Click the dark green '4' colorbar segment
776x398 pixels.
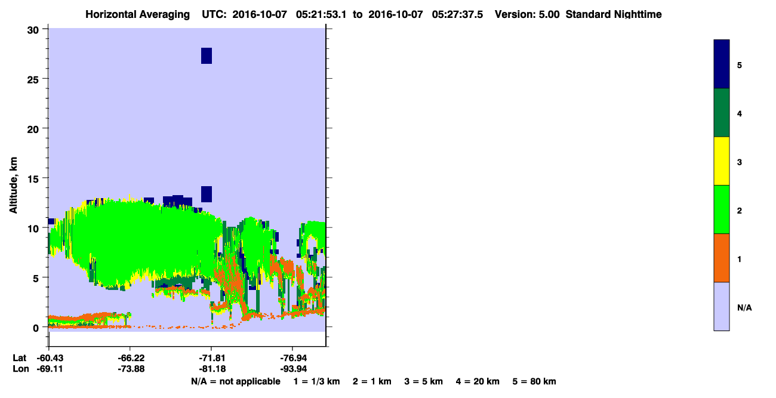(x=722, y=113)
